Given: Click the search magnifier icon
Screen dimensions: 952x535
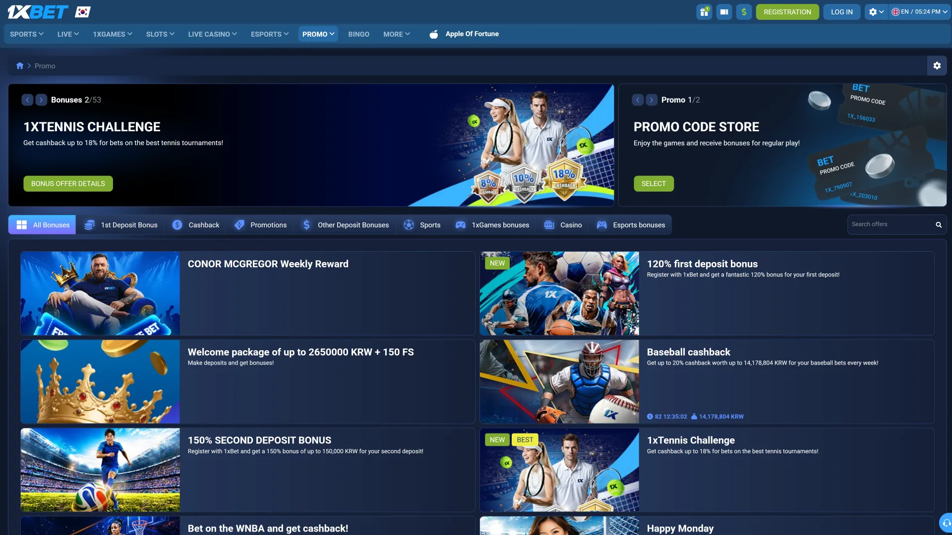Looking at the screenshot, I should (939, 225).
